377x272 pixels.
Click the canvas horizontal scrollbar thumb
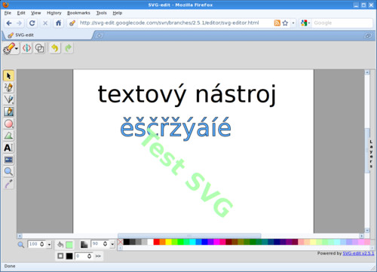click(189, 236)
